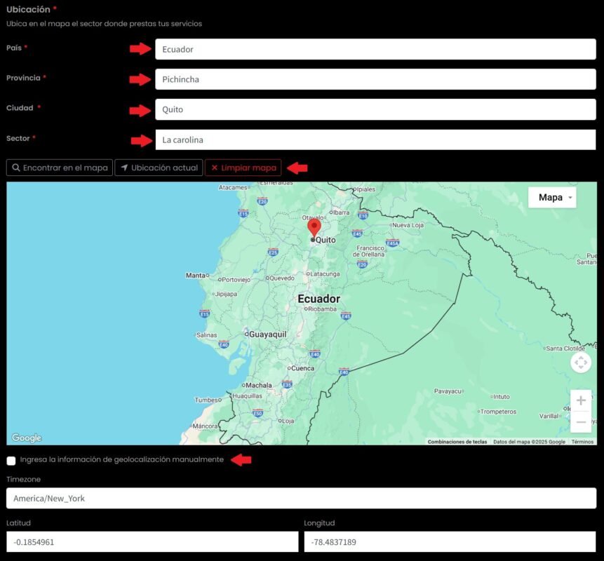This screenshot has width=604, height=561.
Task: Zoom out with the map minus button
Action: (581, 422)
